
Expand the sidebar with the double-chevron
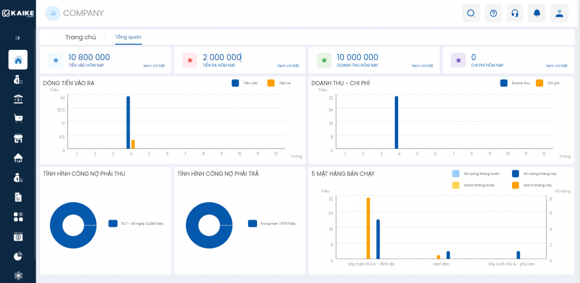pyautogui.click(x=18, y=38)
